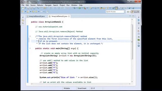162x91 pixels.
Task: Open the Window menu
Action: [x=74, y=5]
